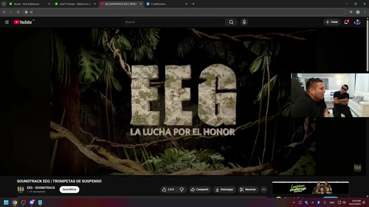This screenshot has height=207, width=369.
Task: Start voice search with the microphone
Action: pos(244,22)
